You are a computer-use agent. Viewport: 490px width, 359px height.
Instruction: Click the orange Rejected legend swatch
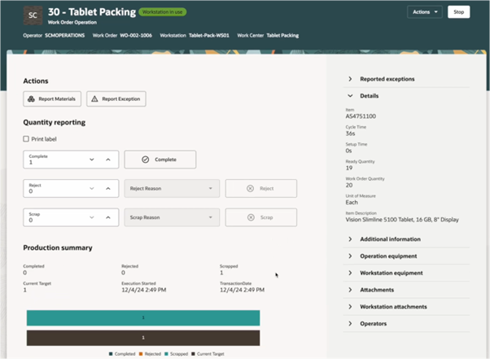141,354
